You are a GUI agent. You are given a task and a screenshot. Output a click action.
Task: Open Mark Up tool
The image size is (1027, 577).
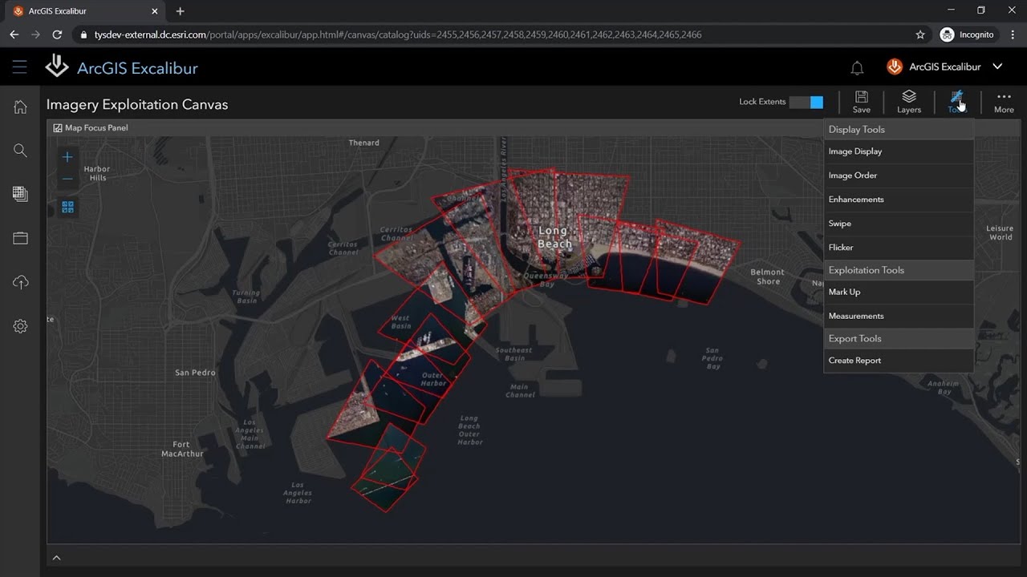click(899, 292)
